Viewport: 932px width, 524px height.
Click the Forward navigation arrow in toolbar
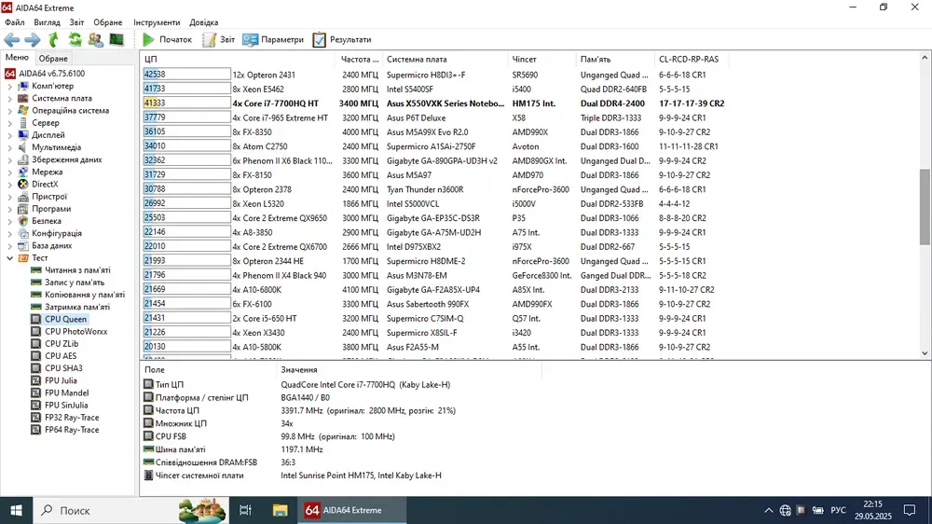coord(32,40)
